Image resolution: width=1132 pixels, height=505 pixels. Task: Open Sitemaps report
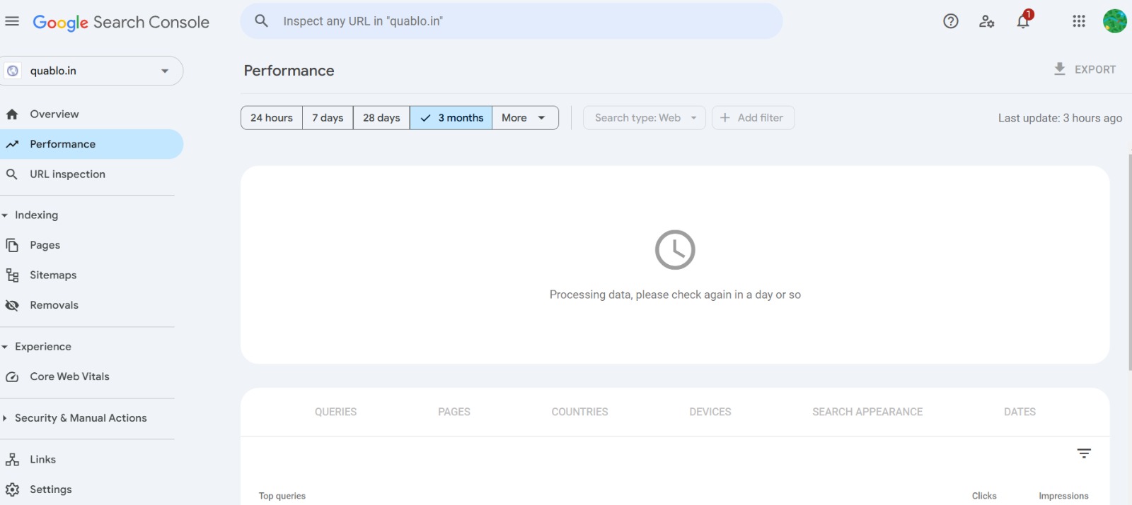pos(53,275)
